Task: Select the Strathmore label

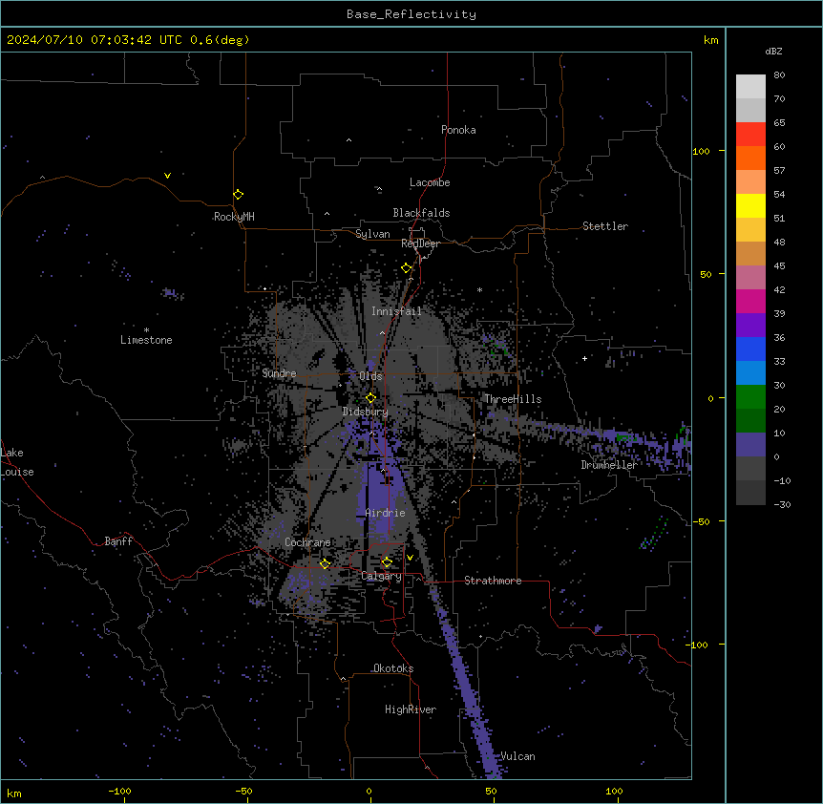Action: (493, 581)
